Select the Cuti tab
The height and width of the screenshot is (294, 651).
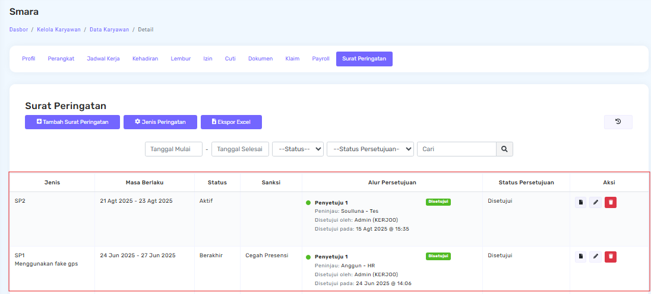click(230, 59)
